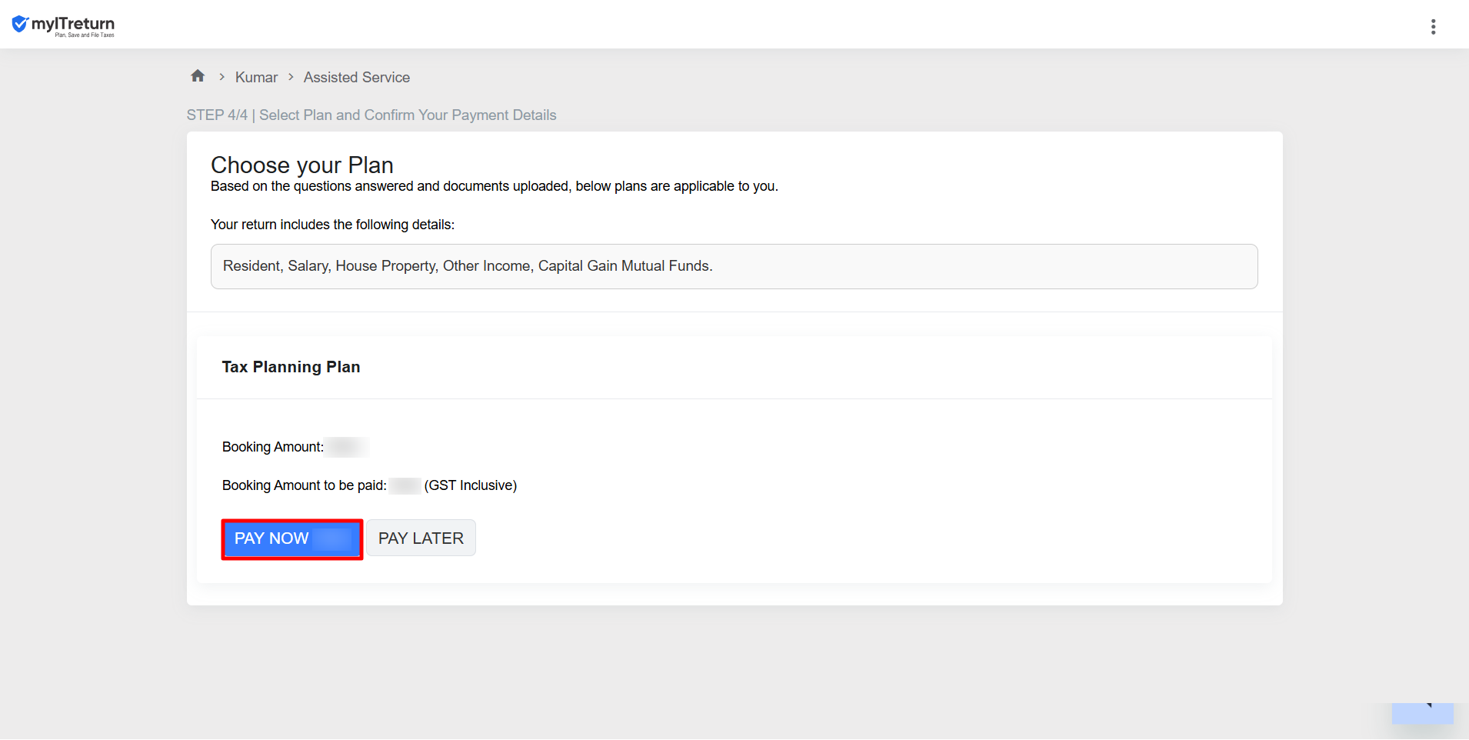Image resolution: width=1469 pixels, height=740 pixels.
Task: Click the blurred amount to be paid value
Action: coord(405,485)
